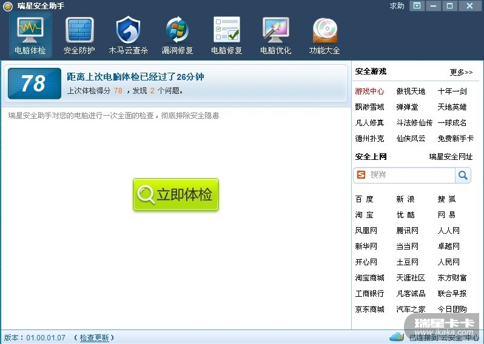This screenshot has height=344, width=484.
Task: Visit the 搜狐 site link
Action: 446,199
